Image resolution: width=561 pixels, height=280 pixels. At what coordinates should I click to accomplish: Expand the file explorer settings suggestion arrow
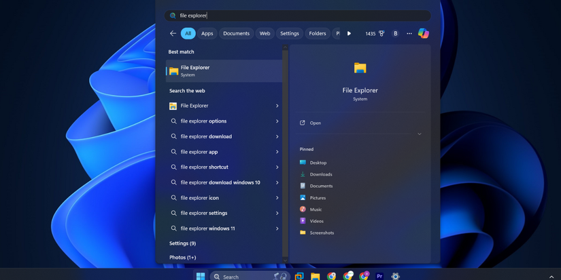pos(277,213)
